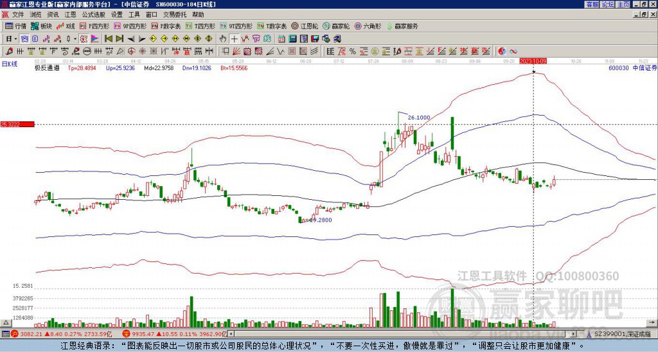Click the 26.1000 high price label

pyautogui.click(x=419, y=118)
